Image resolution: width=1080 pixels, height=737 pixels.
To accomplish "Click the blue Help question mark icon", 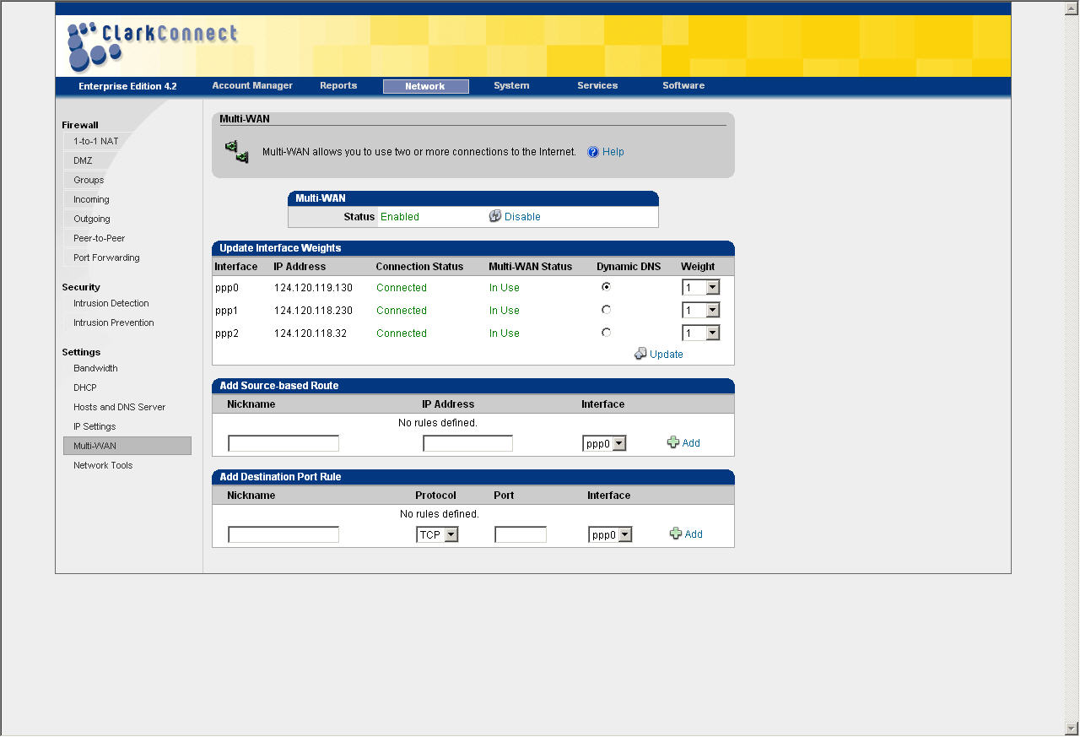I will tap(593, 152).
